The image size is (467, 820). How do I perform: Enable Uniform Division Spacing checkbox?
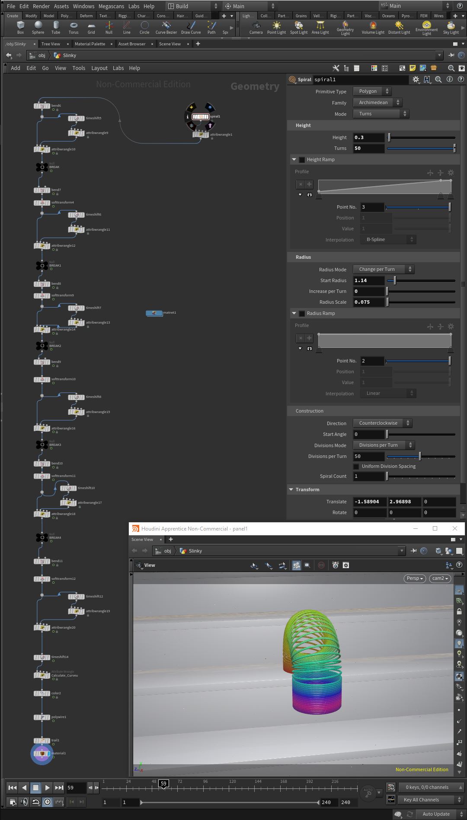pyautogui.click(x=356, y=466)
